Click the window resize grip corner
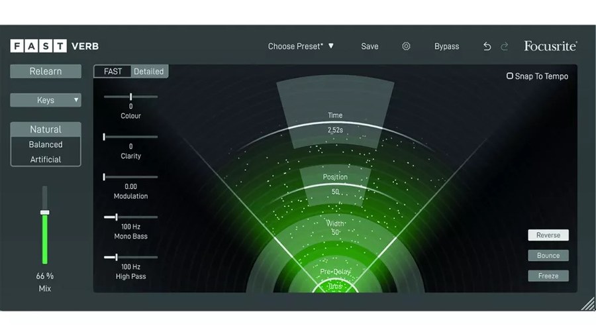Screen dimensions: 596x336 589,304
